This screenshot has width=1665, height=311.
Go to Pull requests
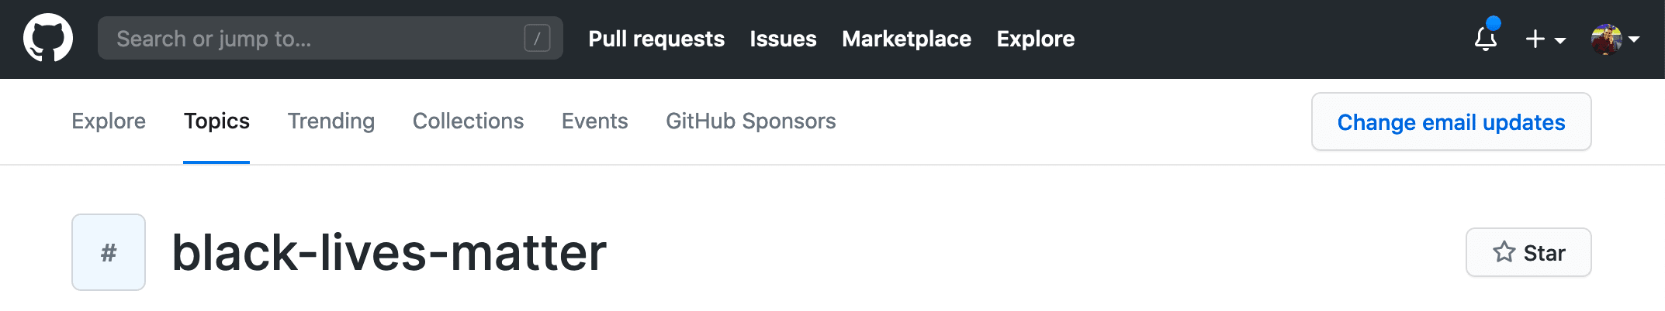[656, 39]
